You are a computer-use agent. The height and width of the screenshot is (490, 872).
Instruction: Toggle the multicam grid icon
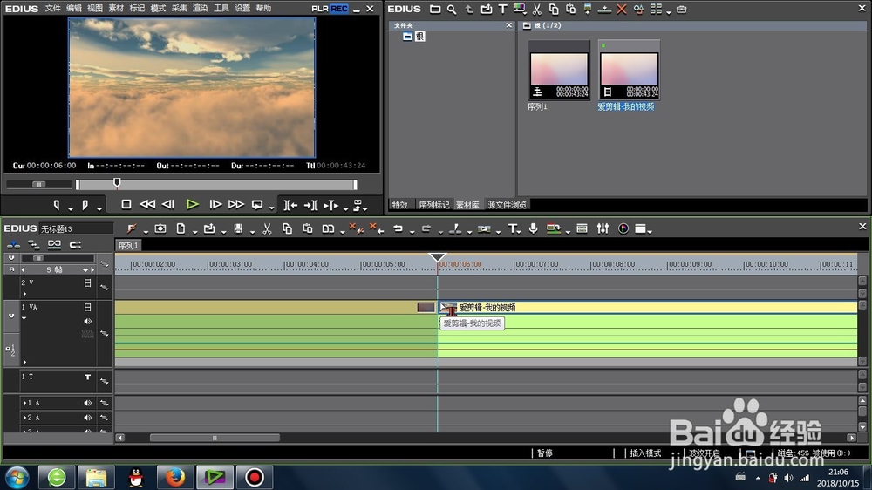point(582,228)
